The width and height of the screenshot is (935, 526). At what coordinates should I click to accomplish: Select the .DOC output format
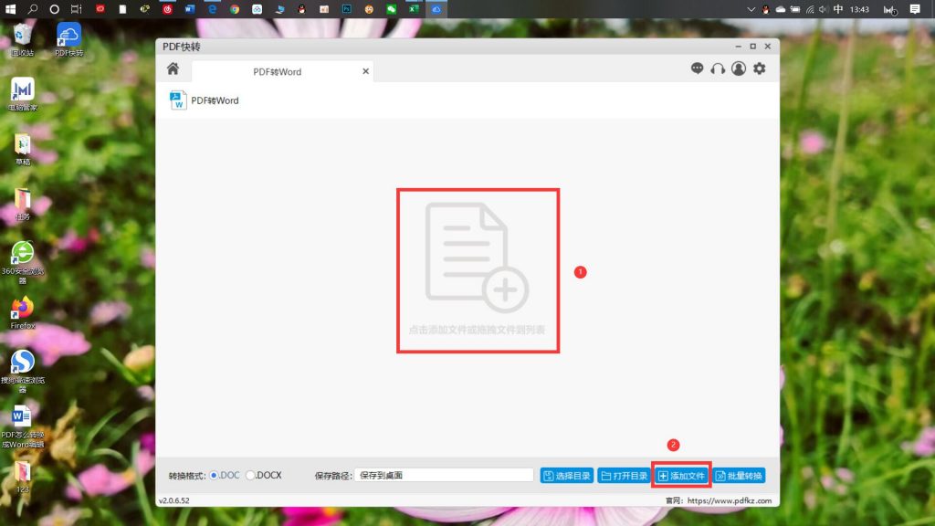[225, 475]
